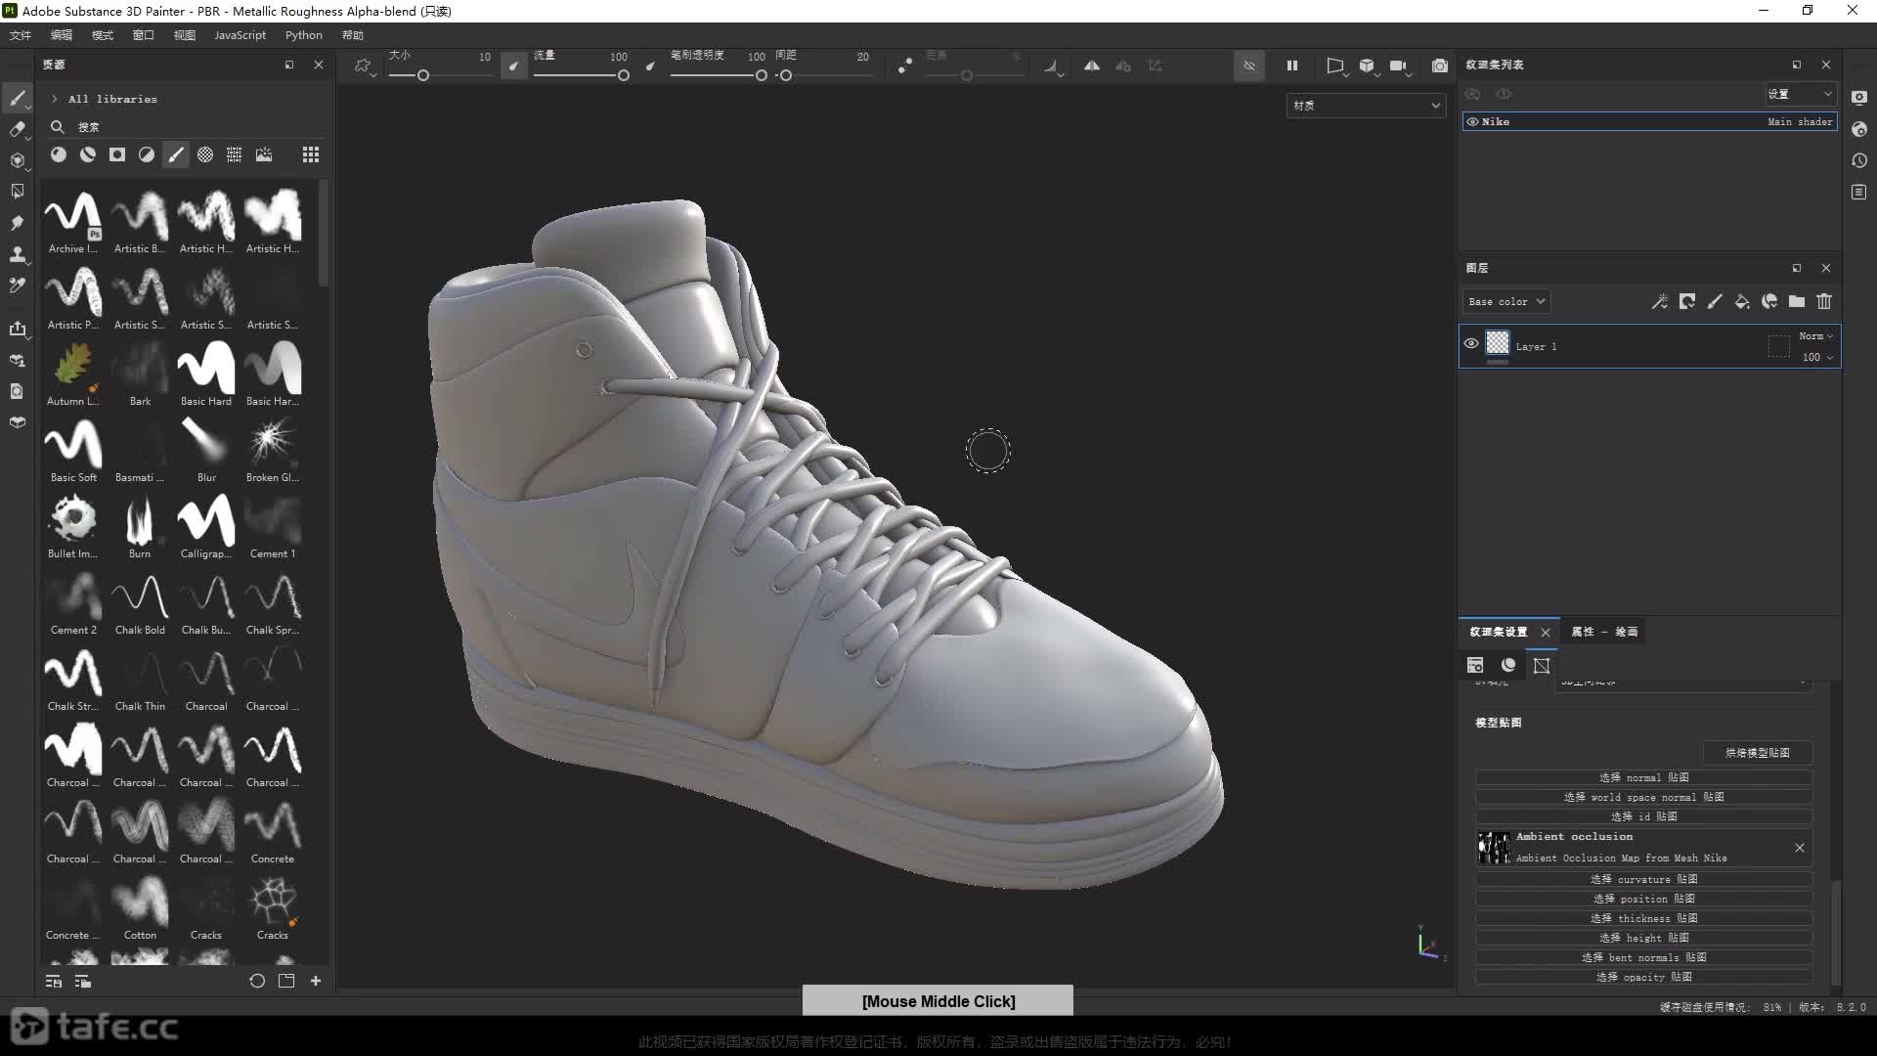Open the material viewport mode dropdown
Image resolution: width=1877 pixels, height=1056 pixels.
[1366, 105]
